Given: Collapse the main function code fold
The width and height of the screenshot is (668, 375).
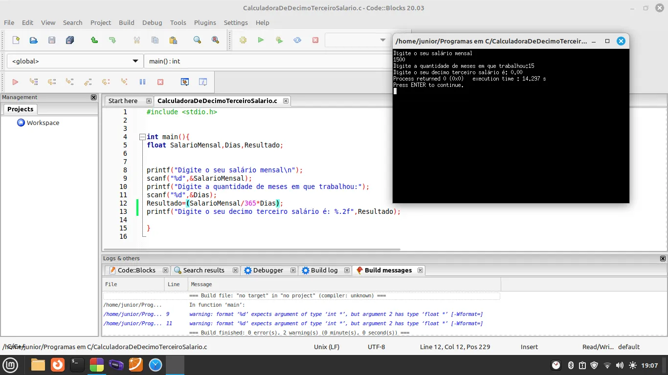Looking at the screenshot, I should [x=142, y=137].
